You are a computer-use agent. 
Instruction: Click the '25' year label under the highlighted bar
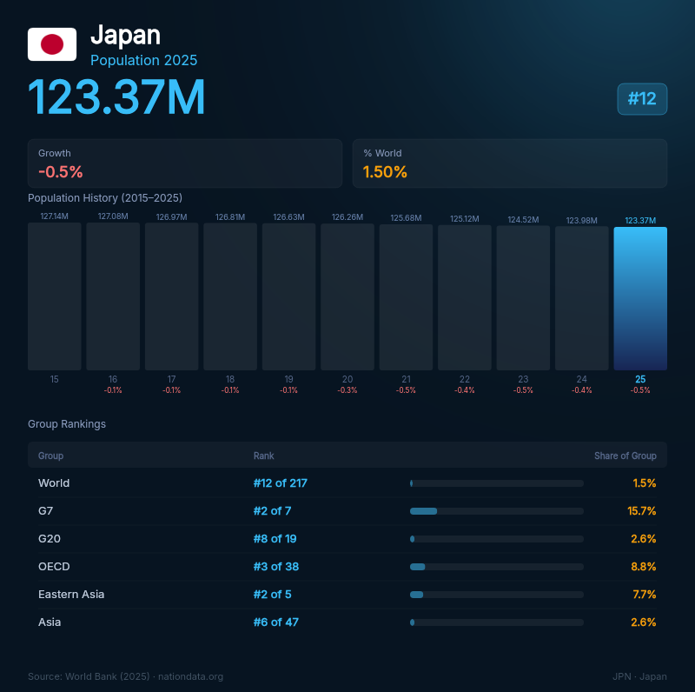point(640,379)
